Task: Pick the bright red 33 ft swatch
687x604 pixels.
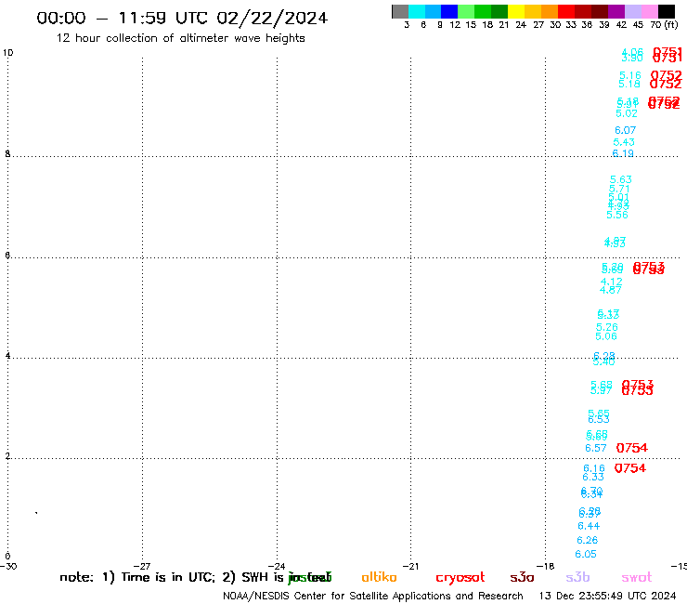Action: 566,11
